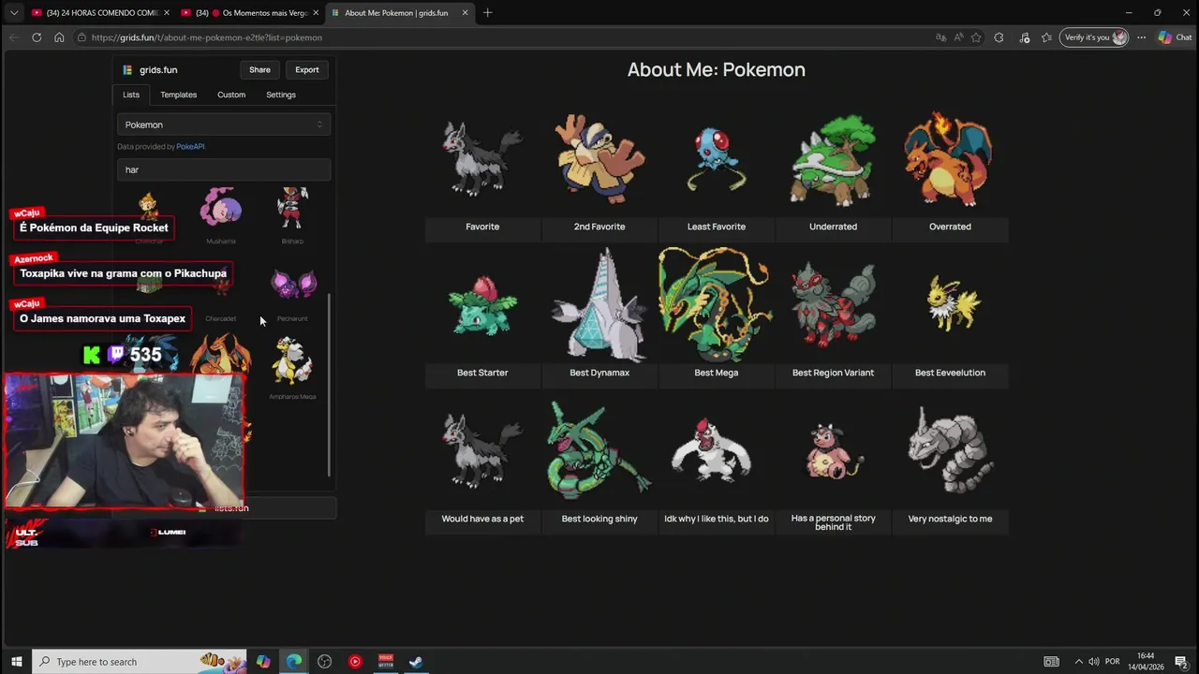Open the browser Settings and more menu

point(1141,37)
